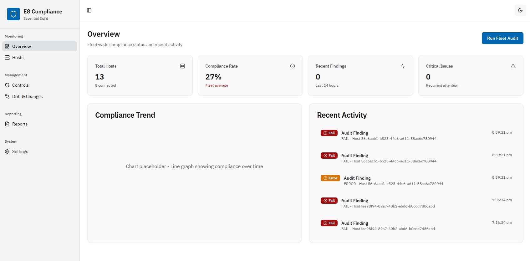
Task: Click the 'Last 24 hours' label
Action: coord(327,85)
